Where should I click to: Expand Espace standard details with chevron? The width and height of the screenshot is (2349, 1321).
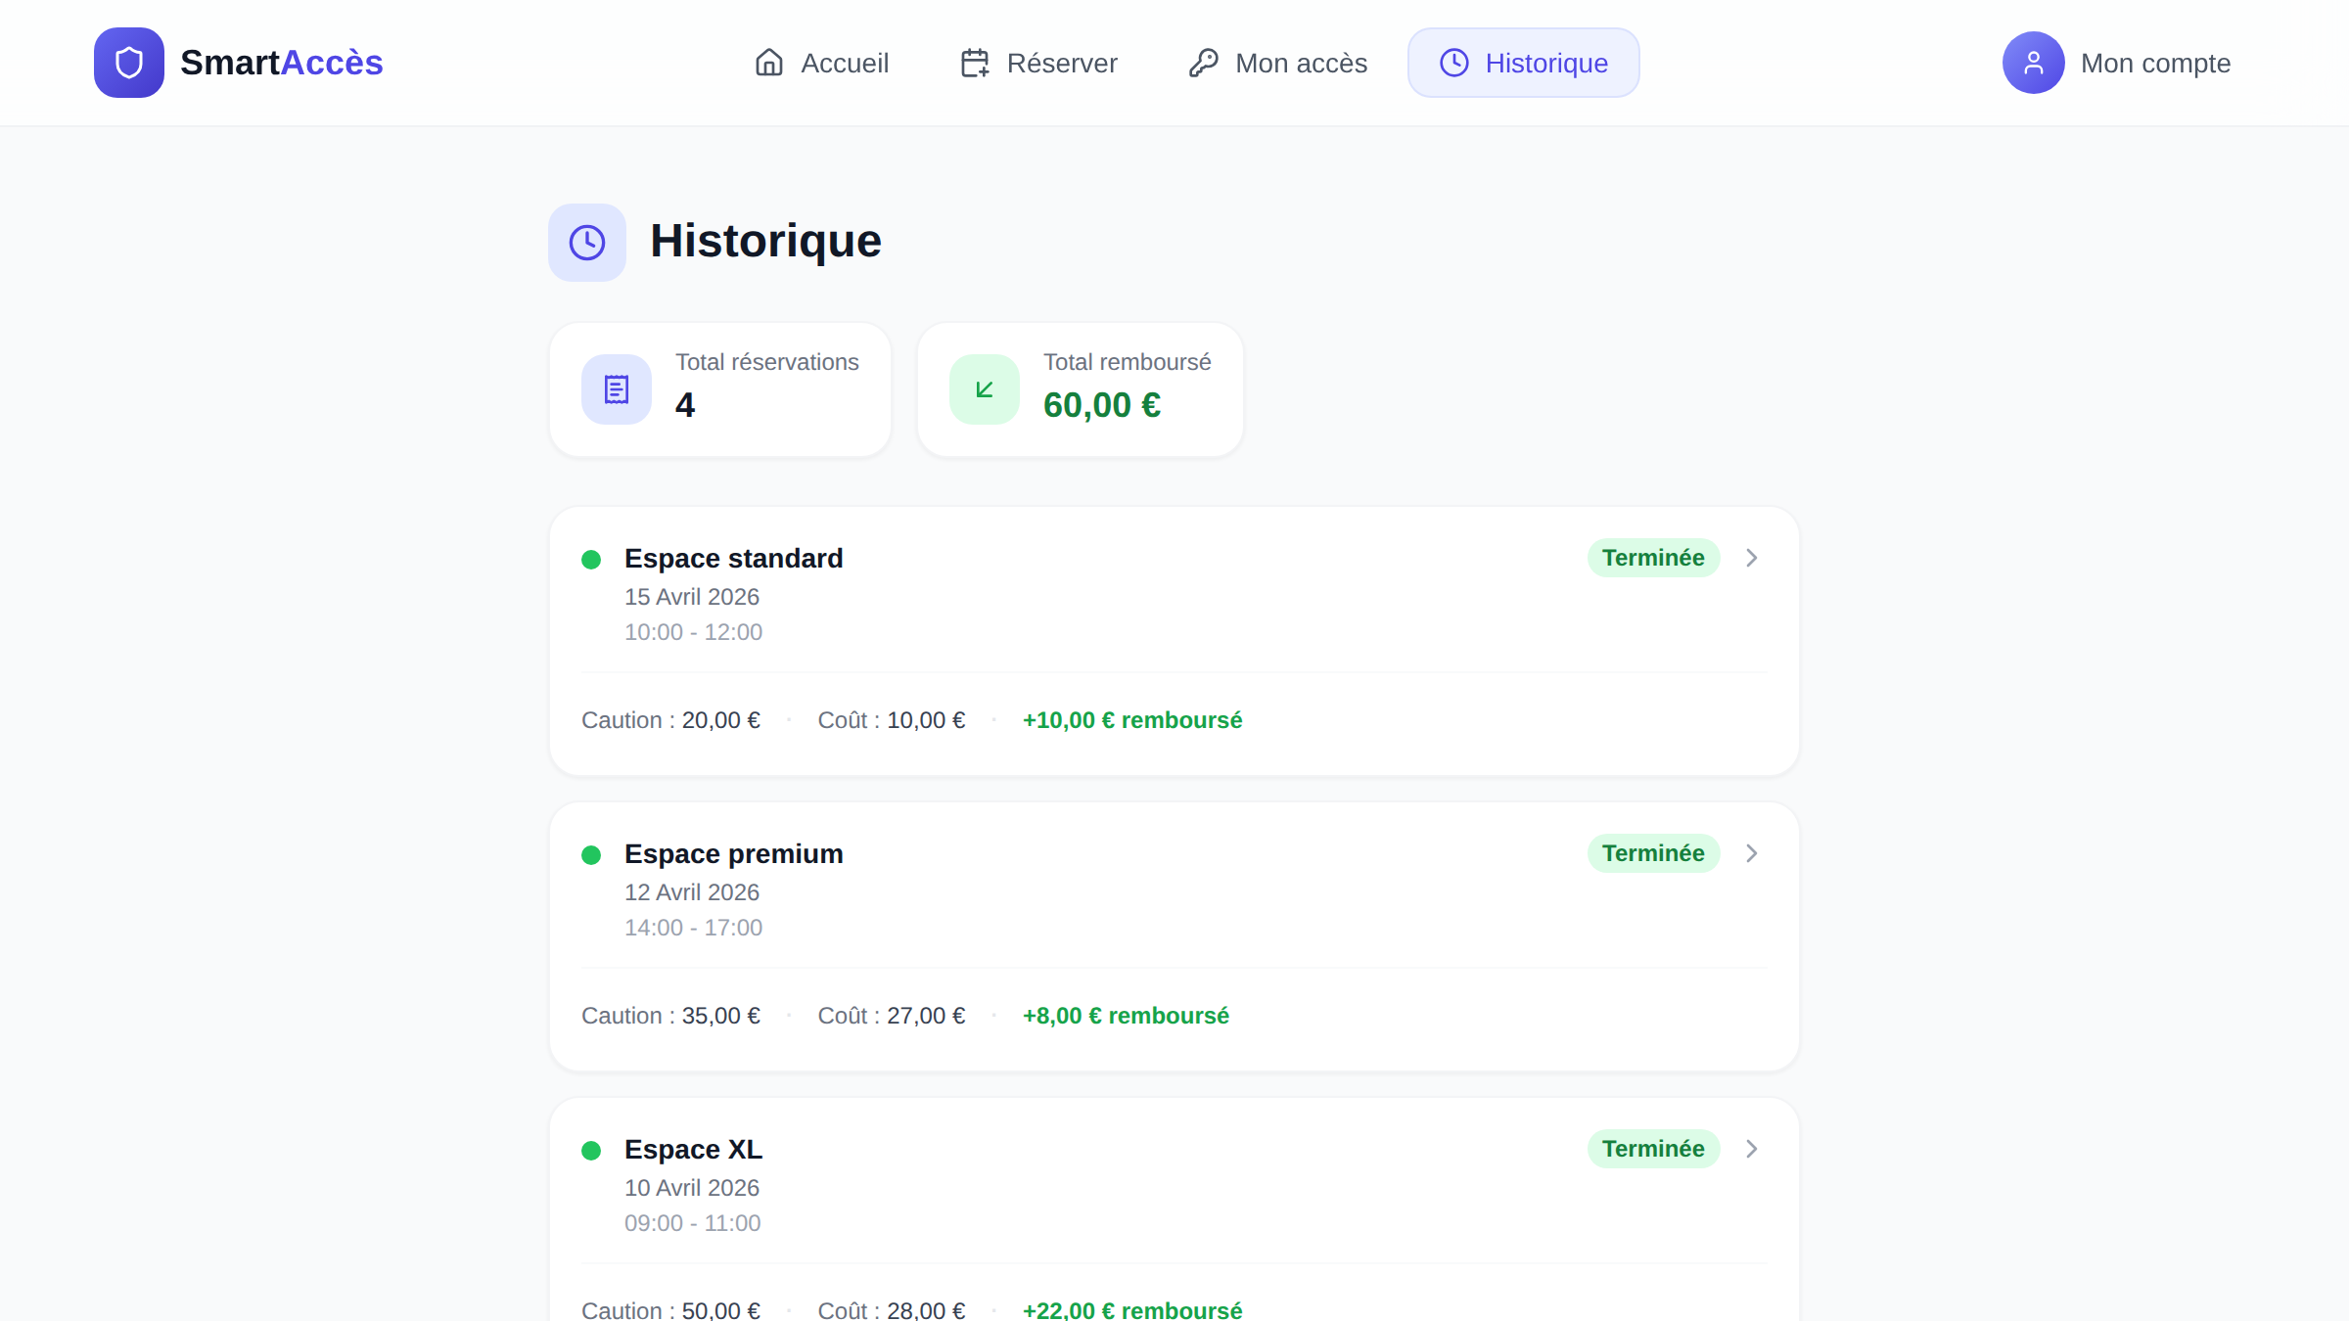[1752, 558]
